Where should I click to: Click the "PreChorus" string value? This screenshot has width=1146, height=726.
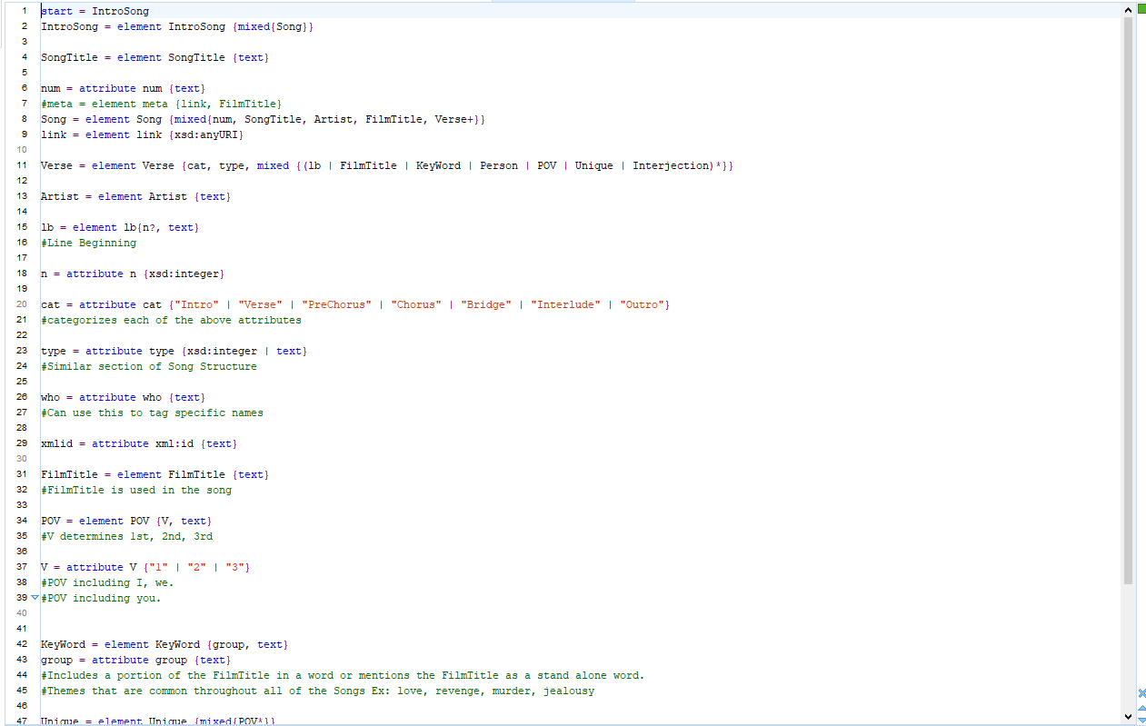click(x=336, y=304)
